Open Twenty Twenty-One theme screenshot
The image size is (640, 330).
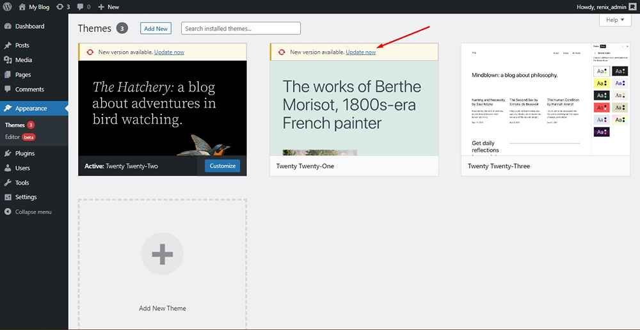point(354,108)
